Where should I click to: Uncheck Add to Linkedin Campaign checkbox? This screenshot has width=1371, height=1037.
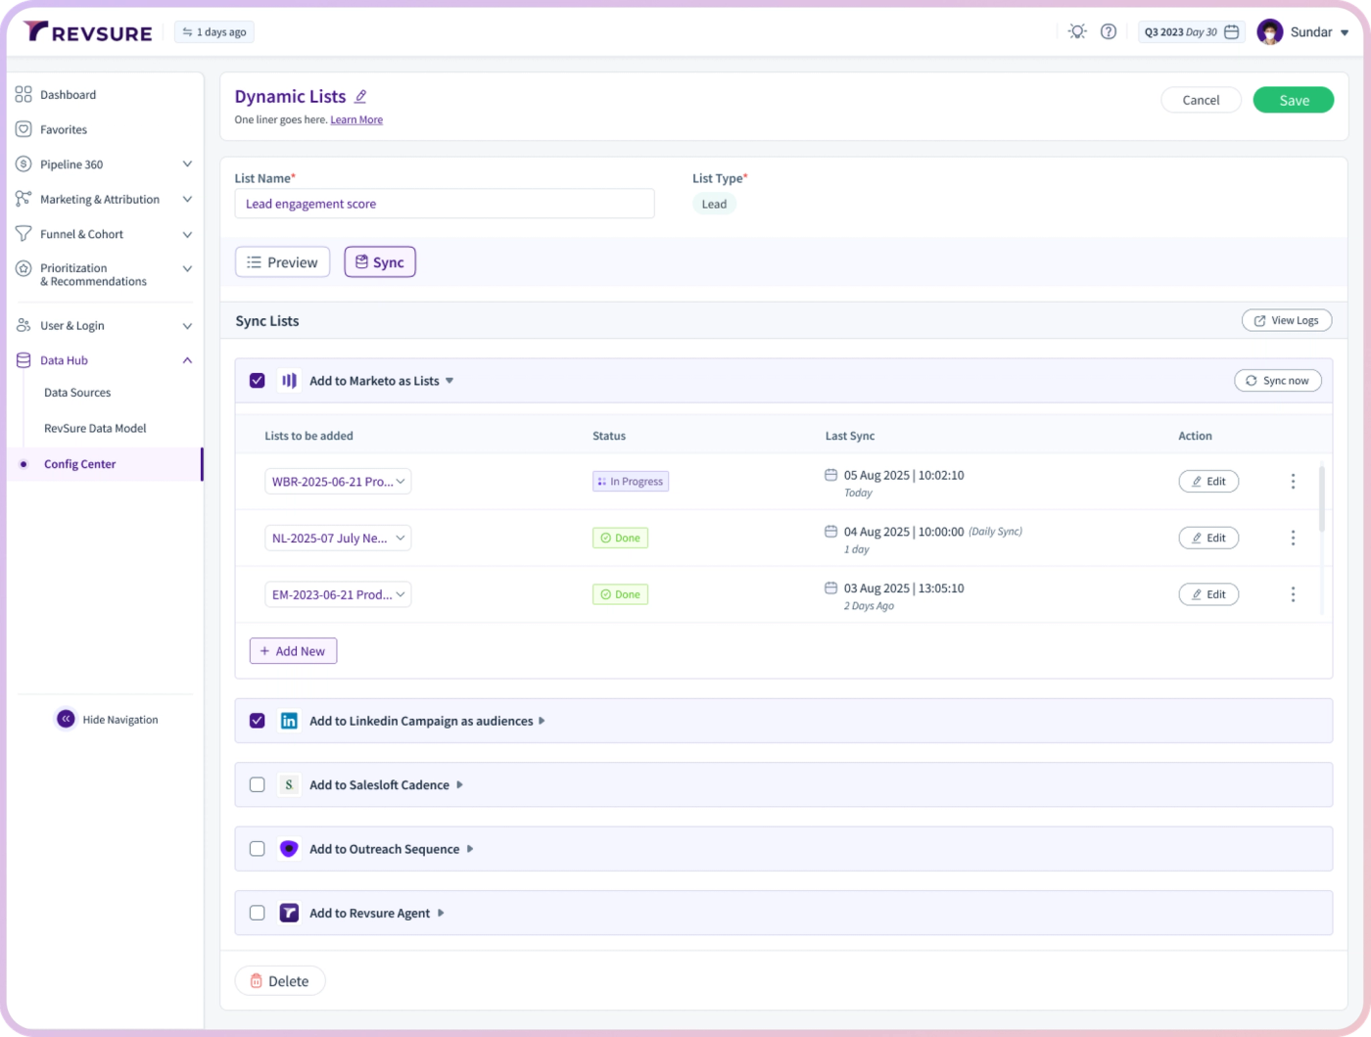tap(258, 721)
